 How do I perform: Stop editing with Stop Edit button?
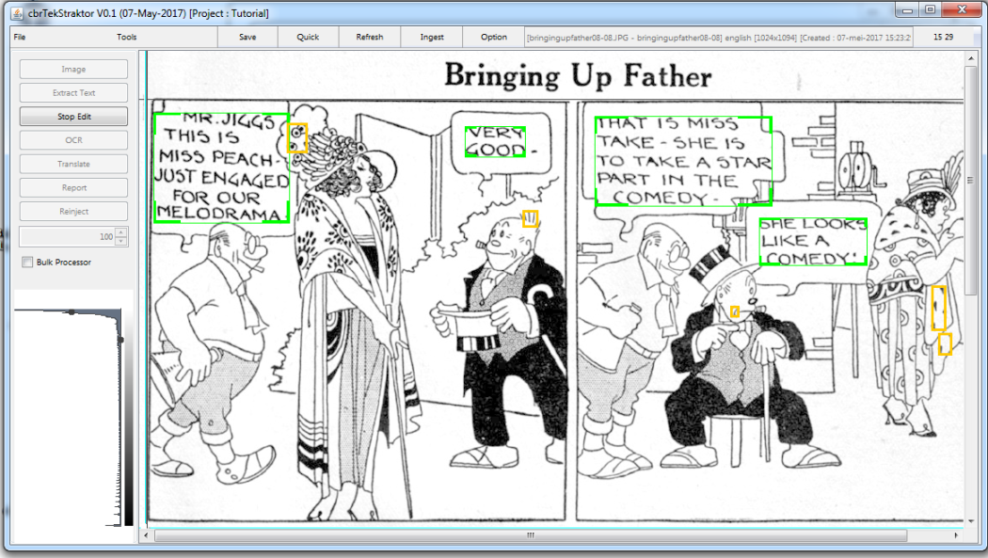[x=73, y=117]
